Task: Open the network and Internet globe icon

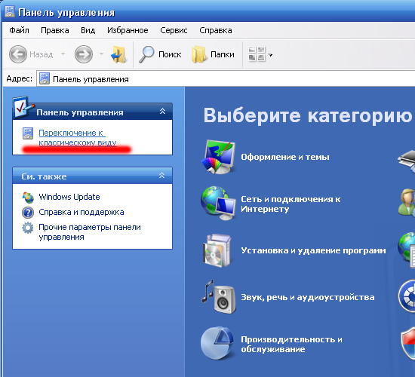Action: [x=218, y=203]
